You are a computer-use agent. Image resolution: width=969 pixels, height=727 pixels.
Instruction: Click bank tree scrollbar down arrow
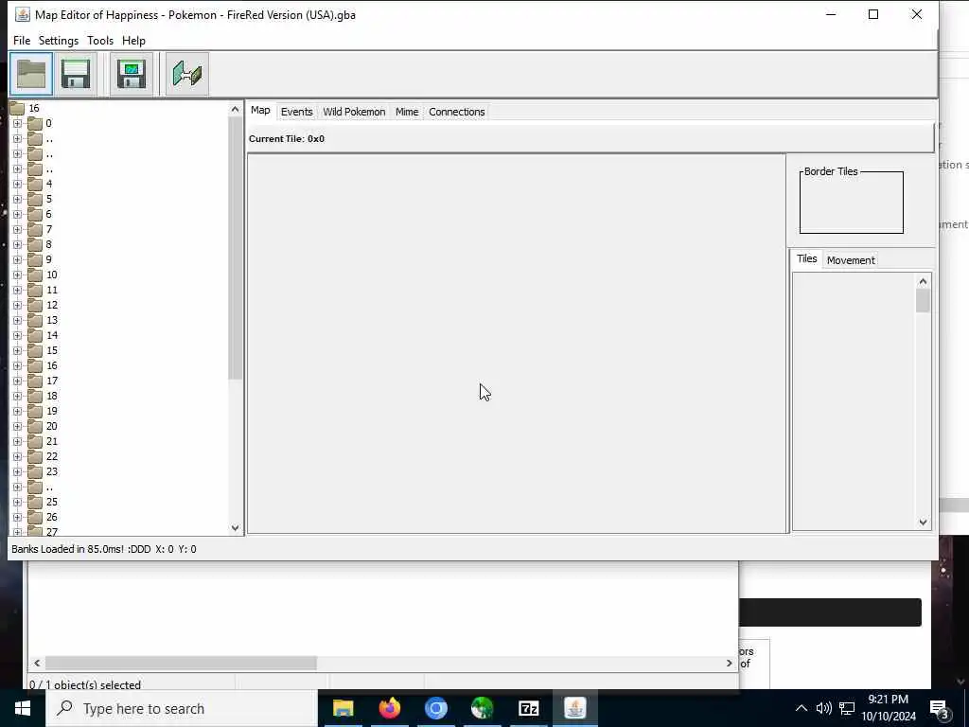tap(235, 527)
